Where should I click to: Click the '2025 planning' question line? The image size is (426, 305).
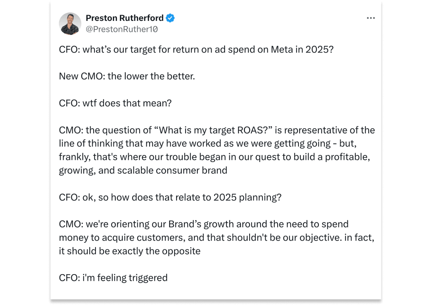pyautogui.click(x=170, y=197)
